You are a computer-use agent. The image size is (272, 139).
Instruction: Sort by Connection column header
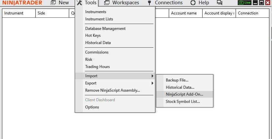[252, 13]
